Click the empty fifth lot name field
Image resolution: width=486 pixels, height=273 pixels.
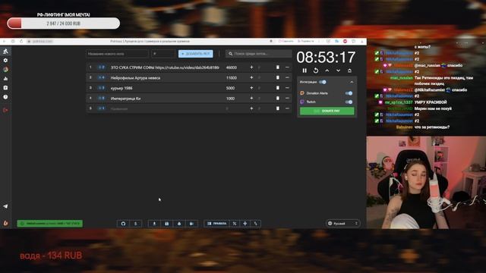click(166, 108)
